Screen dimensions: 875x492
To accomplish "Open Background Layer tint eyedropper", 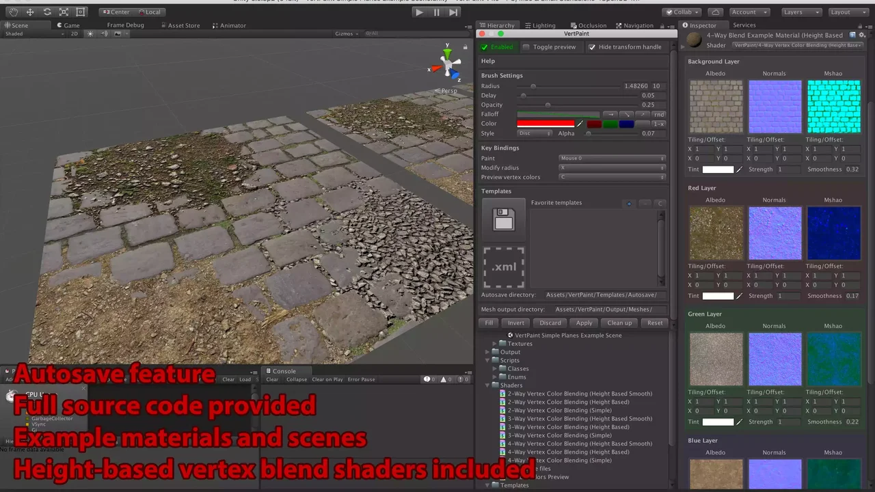I will pos(739,169).
